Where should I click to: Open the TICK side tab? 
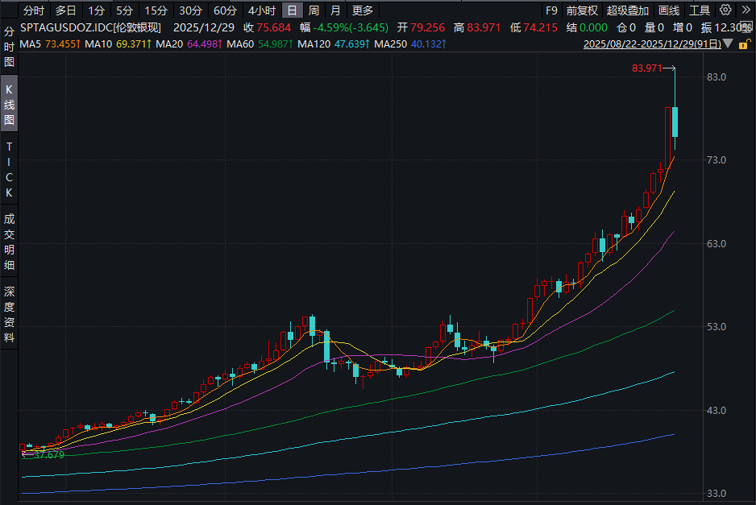[9, 170]
